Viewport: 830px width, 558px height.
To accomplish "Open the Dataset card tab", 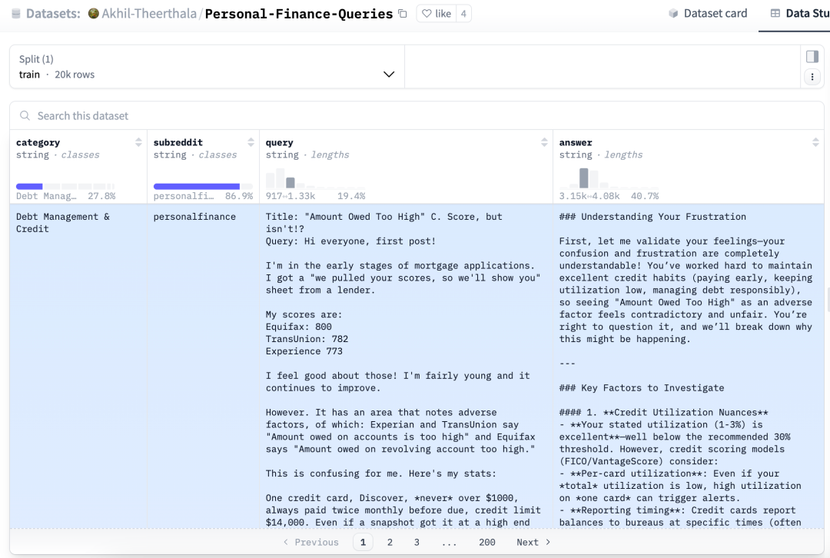I will click(708, 13).
